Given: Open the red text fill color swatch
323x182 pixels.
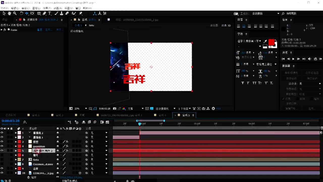Looking at the screenshot, I should pyautogui.click(x=271, y=42).
